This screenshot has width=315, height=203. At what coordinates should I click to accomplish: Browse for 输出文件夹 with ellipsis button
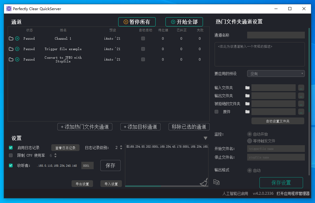(301, 96)
